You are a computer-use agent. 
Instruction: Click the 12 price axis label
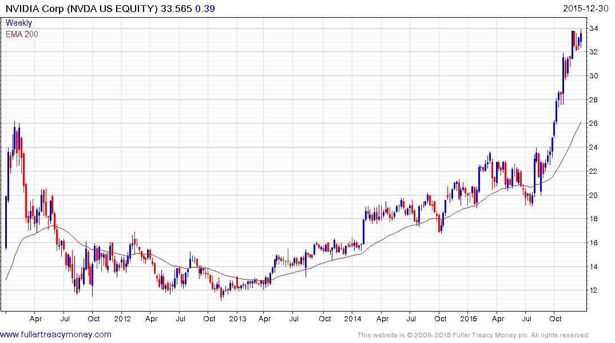coord(594,290)
